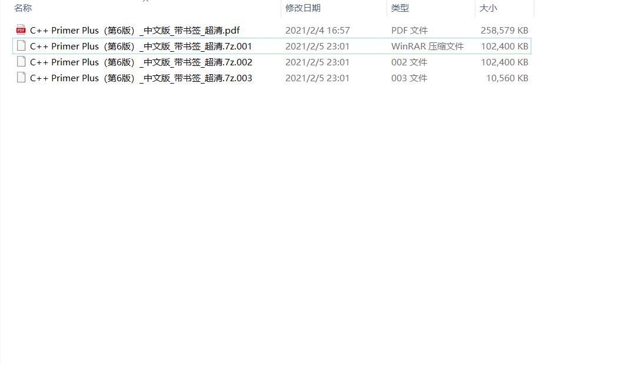619x365 pixels.
Task: Click the WinRAR 压缩文件 type cell
Action: (427, 47)
